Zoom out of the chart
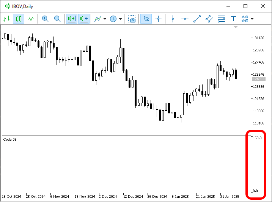 tap(57, 19)
